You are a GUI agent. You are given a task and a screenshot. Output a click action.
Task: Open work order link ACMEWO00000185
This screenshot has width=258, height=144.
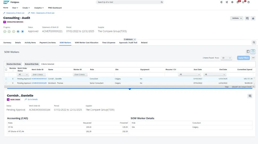click(x=39, y=83)
